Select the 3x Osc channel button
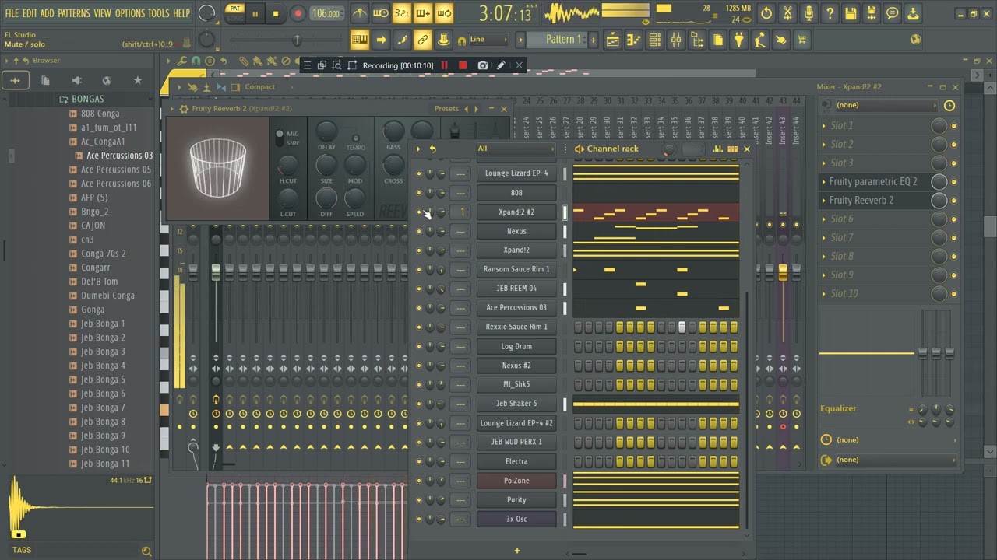The height and width of the screenshot is (560, 997). click(516, 519)
